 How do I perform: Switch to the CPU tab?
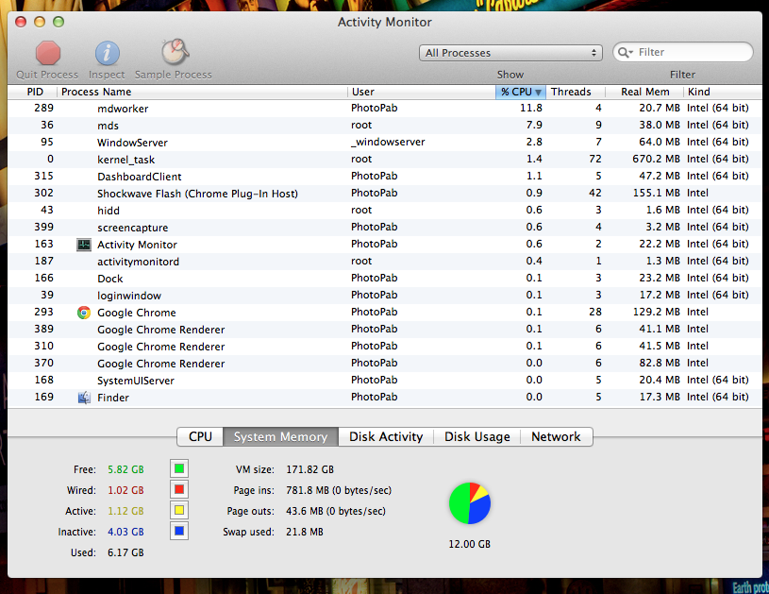(200, 436)
